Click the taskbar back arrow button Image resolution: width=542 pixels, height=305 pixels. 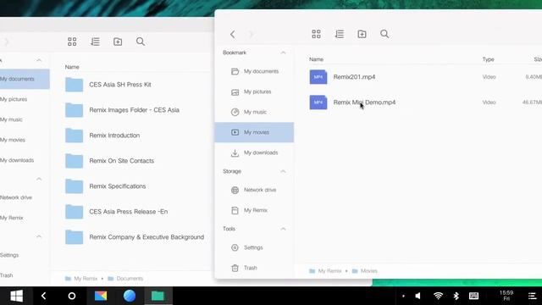tap(43, 296)
